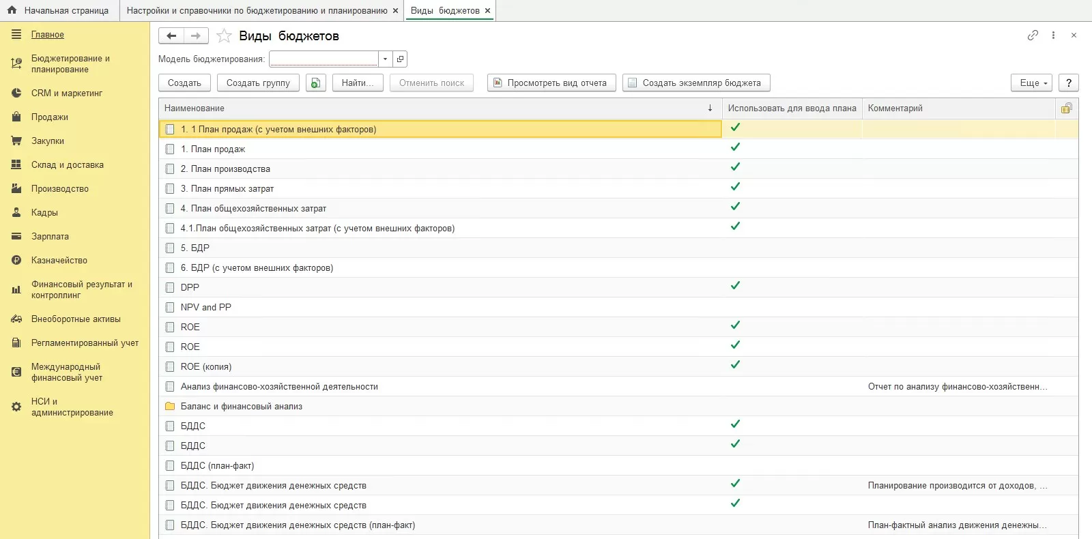Open home icon Начальная страница

[12, 10]
